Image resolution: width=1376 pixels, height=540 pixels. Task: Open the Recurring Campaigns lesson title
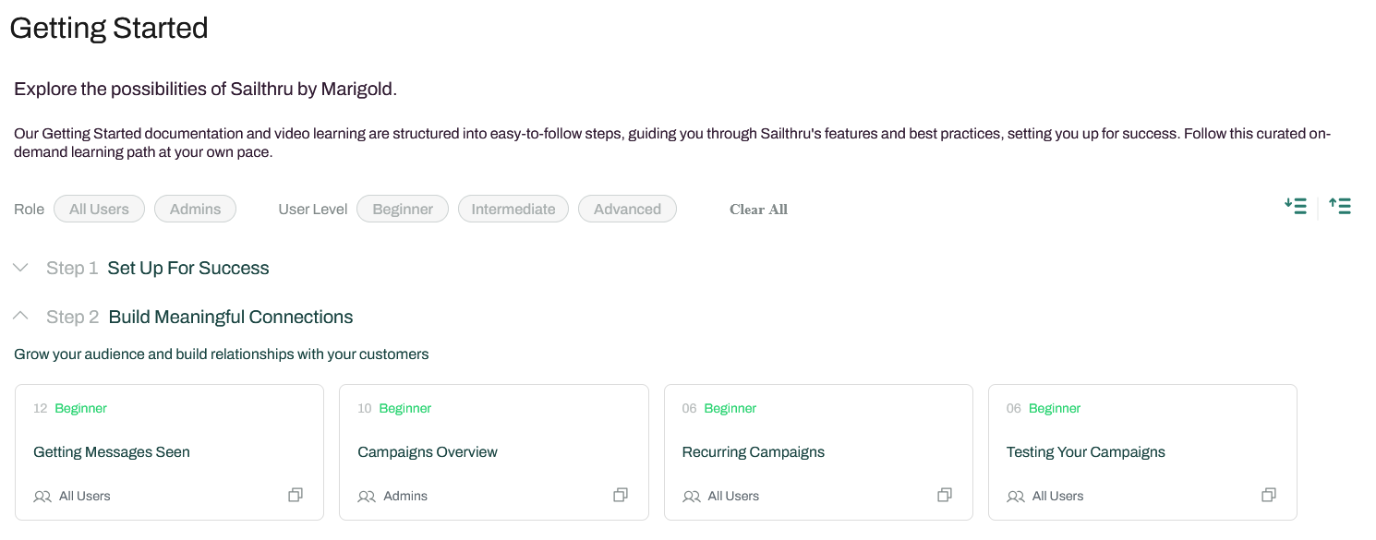click(x=754, y=452)
